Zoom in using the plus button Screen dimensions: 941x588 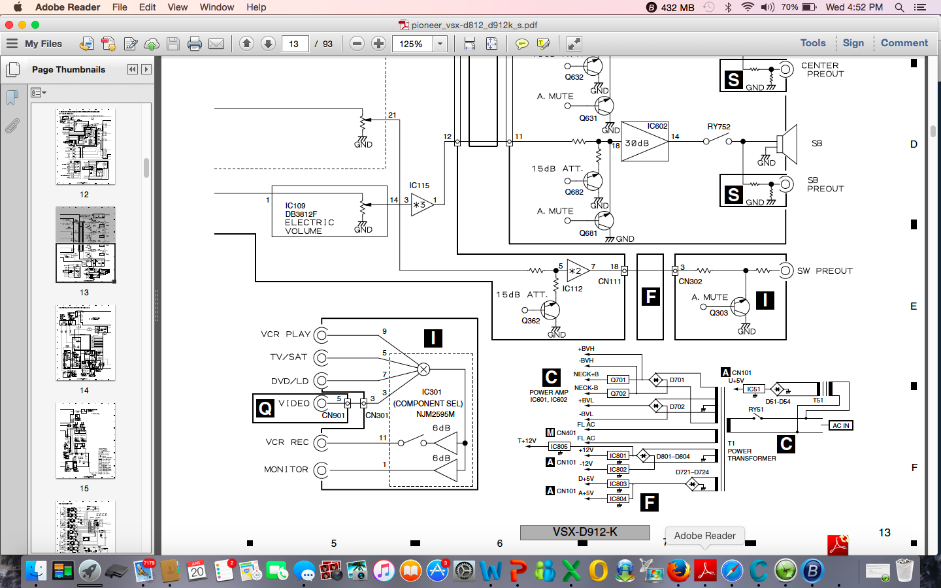378,44
